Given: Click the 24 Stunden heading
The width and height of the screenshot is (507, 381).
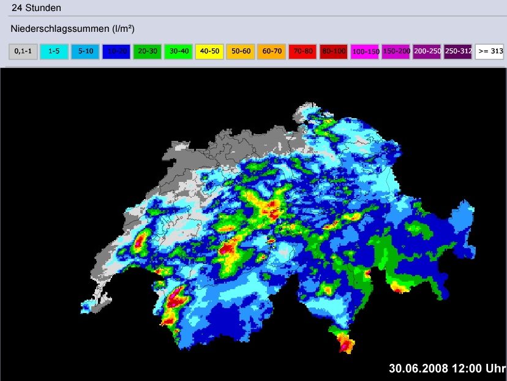Looking at the screenshot, I should click(x=36, y=8).
